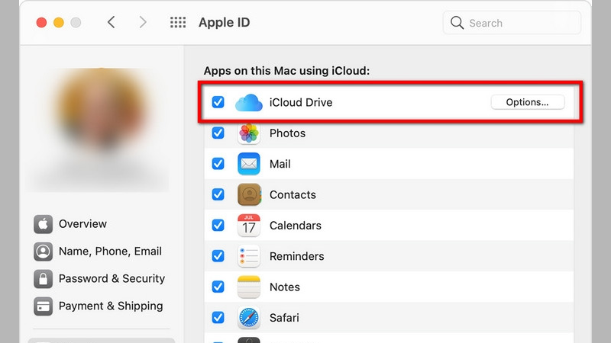The width and height of the screenshot is (611, 343).
Task: Click the Overview Apple logo icon
Action: click(44, 224)
